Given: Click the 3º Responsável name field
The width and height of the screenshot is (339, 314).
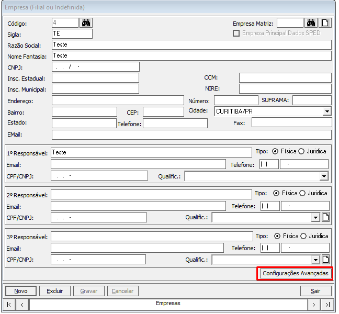Looking at the screenshot, I should (152, 237).
